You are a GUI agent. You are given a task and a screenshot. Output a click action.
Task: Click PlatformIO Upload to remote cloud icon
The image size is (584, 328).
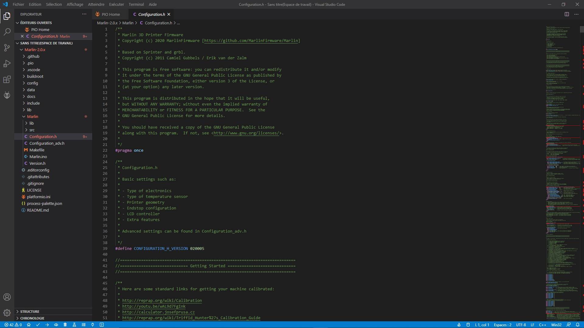click(56, 325)
